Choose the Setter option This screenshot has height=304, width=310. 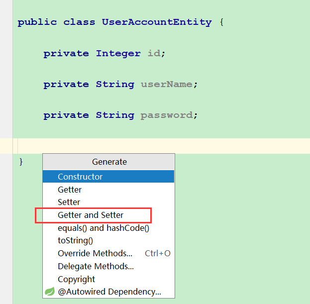coord(108,202)
